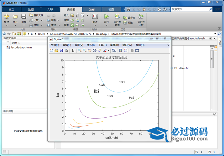
Task: Toggle the Edit Plot arrow tool
Action: pos(73,51)
